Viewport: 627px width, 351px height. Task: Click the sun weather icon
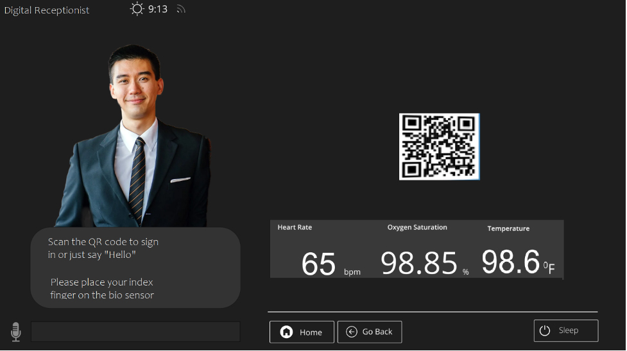click(137, 9)
